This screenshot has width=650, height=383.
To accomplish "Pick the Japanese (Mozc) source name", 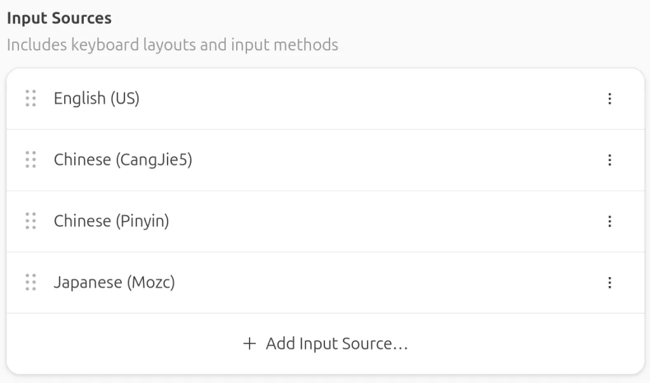I will click(114, 282).
